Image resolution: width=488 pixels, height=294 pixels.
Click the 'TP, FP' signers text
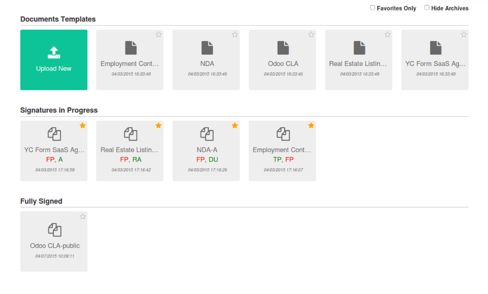click(283, 159)
